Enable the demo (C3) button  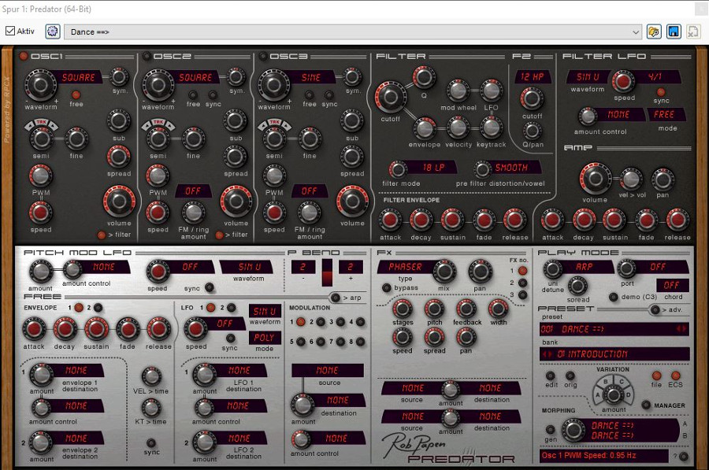(613, 297)
